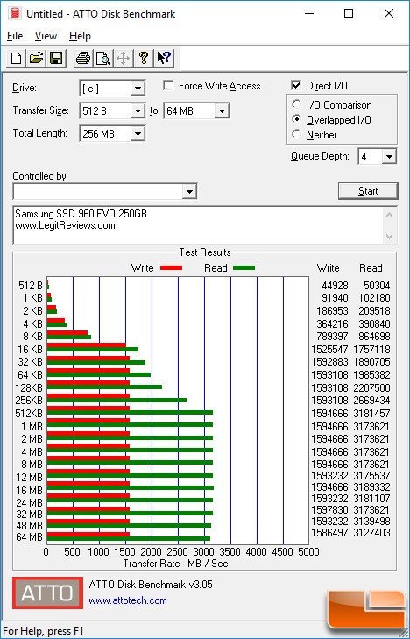Click the 128KB read value 2207500
Screen dimensions: 410x639
(372, 387)
